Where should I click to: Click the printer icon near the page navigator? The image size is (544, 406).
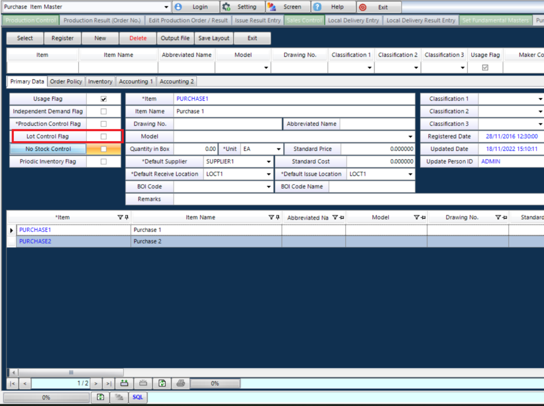coord(180,383)
